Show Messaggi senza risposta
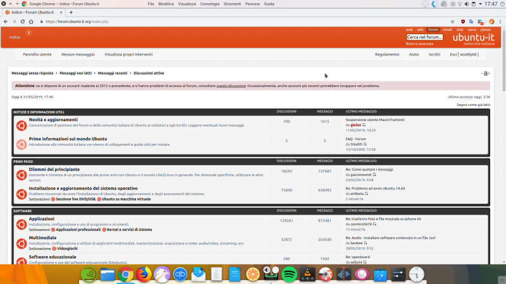This screenshot has width=506, height=284. 32,73
